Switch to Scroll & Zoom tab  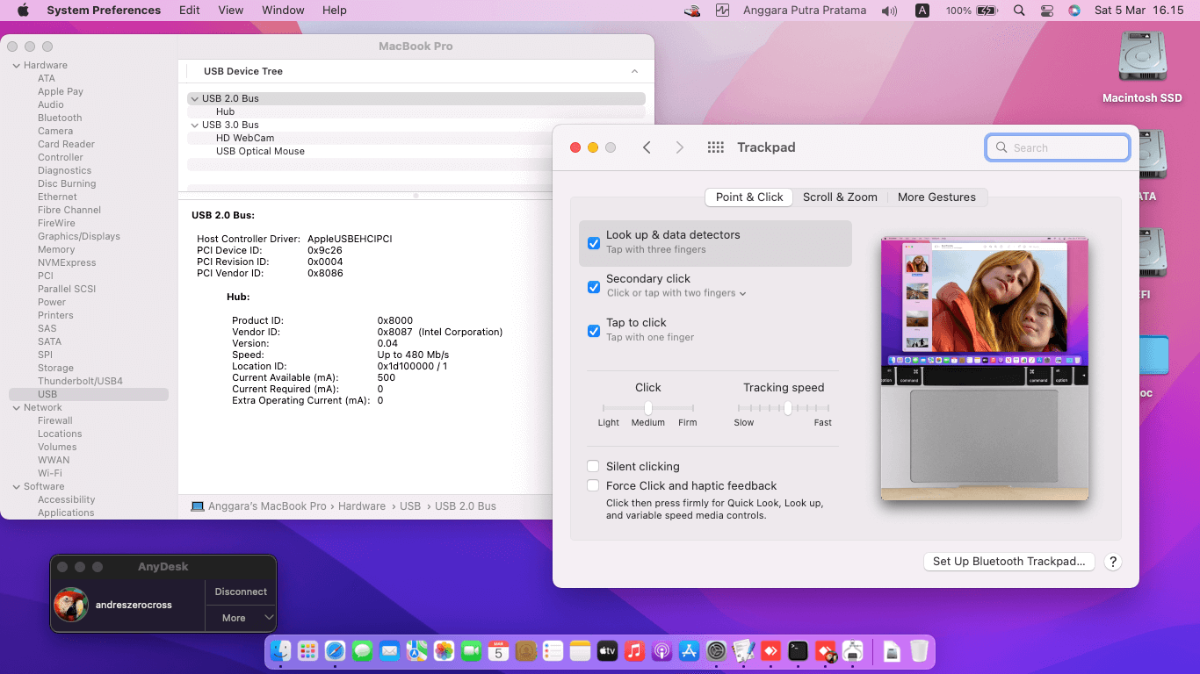pos(840,197)
